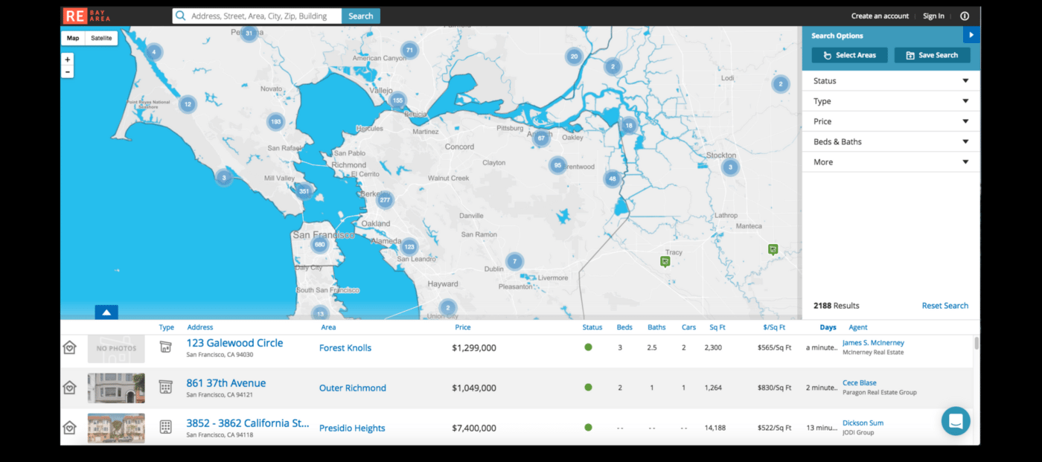The width and height of the screenshot is (1042, 462).
Task: Collapse the Search Options panel arrow
Action: (x=971, y=35)
